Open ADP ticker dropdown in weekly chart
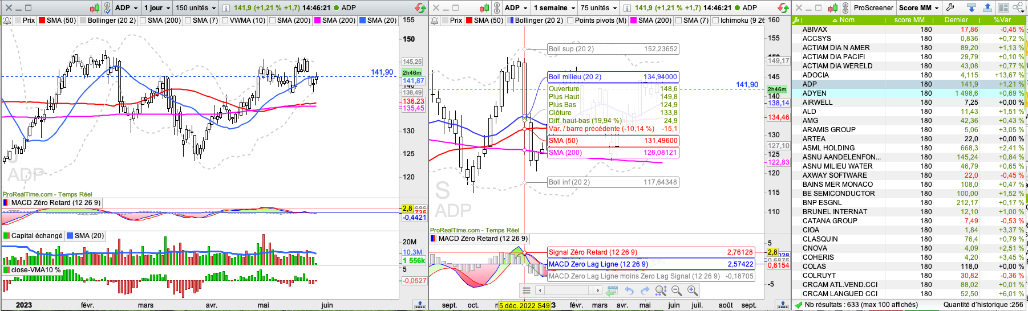 [517, 8]
